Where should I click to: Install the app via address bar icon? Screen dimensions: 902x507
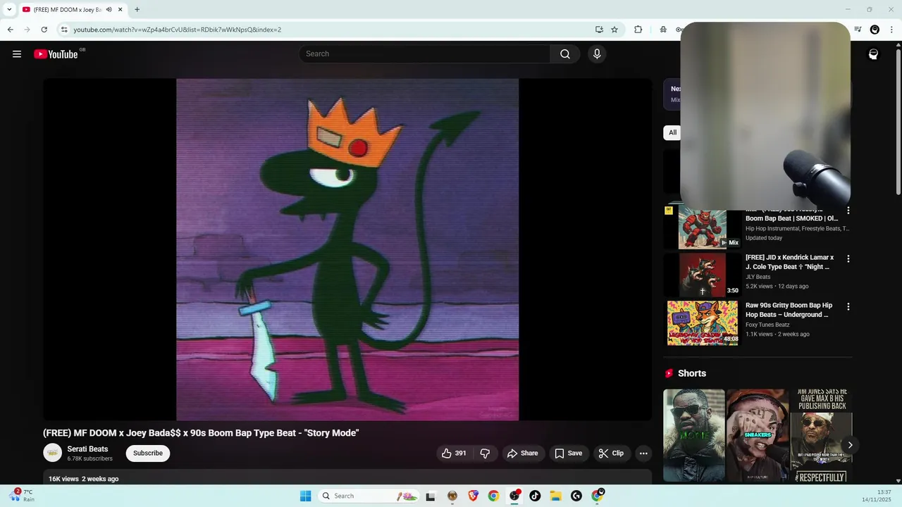599,30
